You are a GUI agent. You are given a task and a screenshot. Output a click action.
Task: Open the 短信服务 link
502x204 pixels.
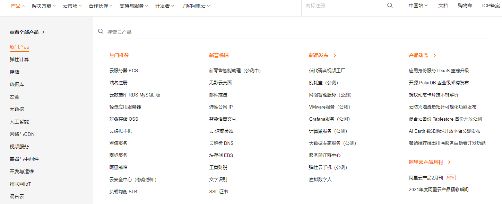(119, 143)
